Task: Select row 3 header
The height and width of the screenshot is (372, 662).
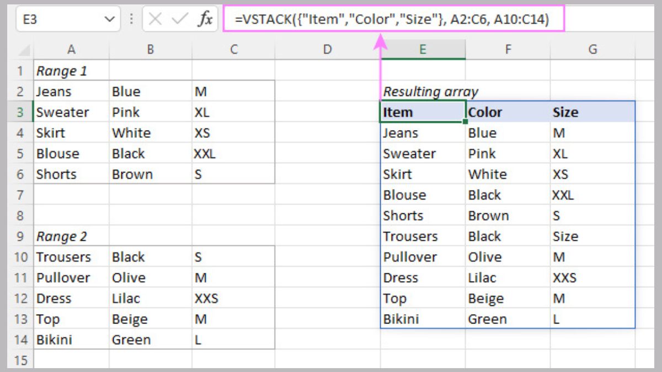Action: pyautogui.click(x=20, y=112)
